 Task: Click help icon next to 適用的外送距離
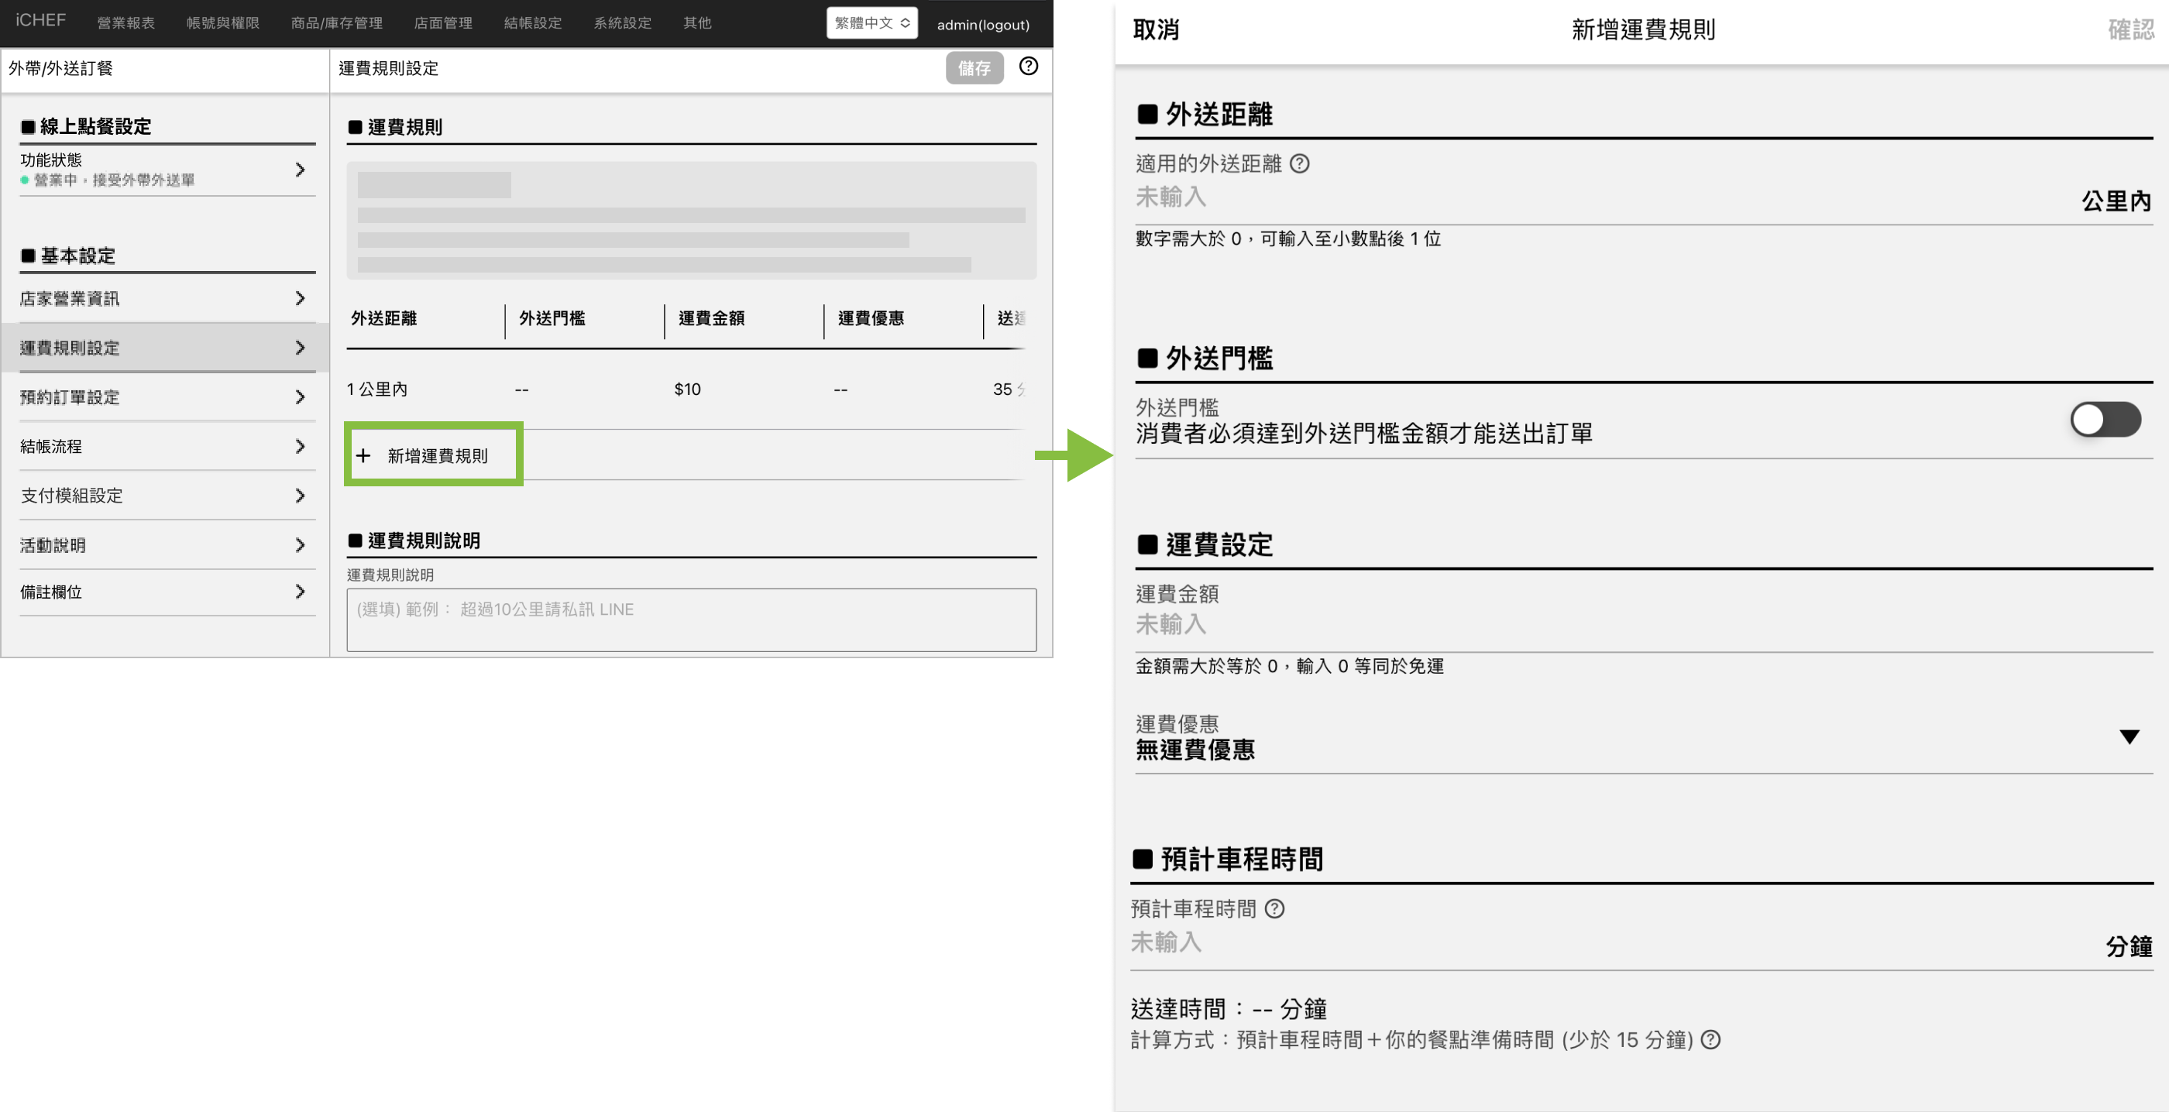[x=1299, y=163]
